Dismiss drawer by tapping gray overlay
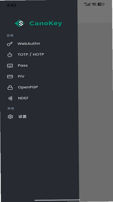 click(x=96, y=110)
